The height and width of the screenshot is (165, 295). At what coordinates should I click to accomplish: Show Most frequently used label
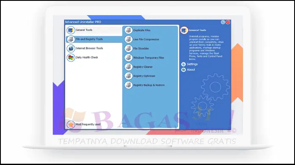(x=88, y=124)
